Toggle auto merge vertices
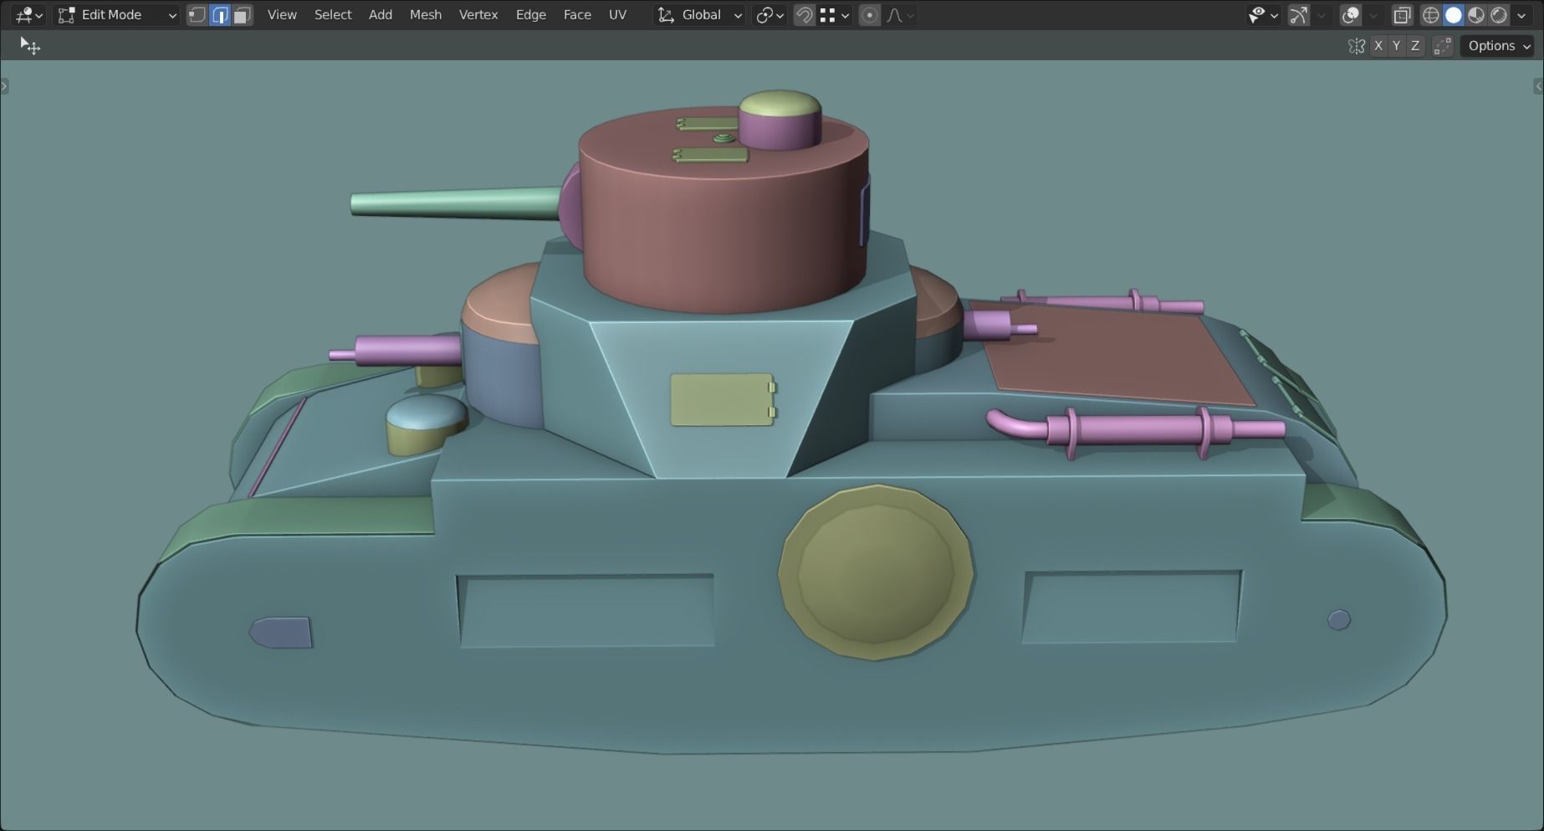Viewport: 1544px width, 831px height. tap(1442, 46)
